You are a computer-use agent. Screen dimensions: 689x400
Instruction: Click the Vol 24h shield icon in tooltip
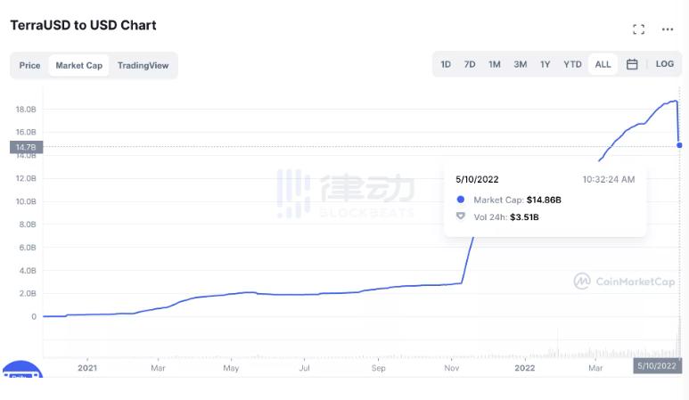[x=461, y=216]
